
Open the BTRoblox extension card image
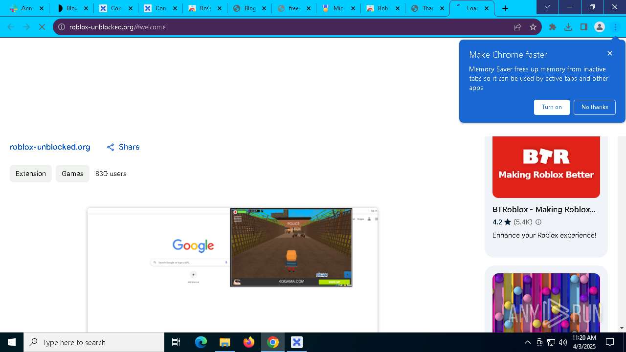(546, 167)
